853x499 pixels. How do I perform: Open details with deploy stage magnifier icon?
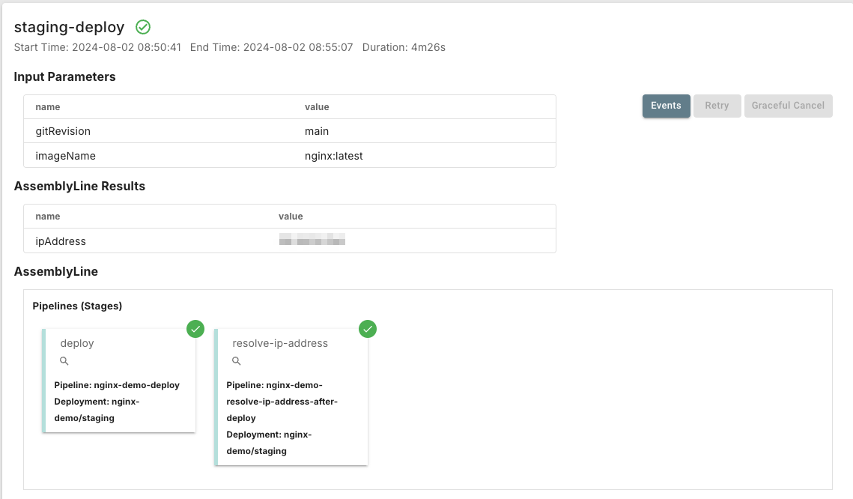coord(64,361)
